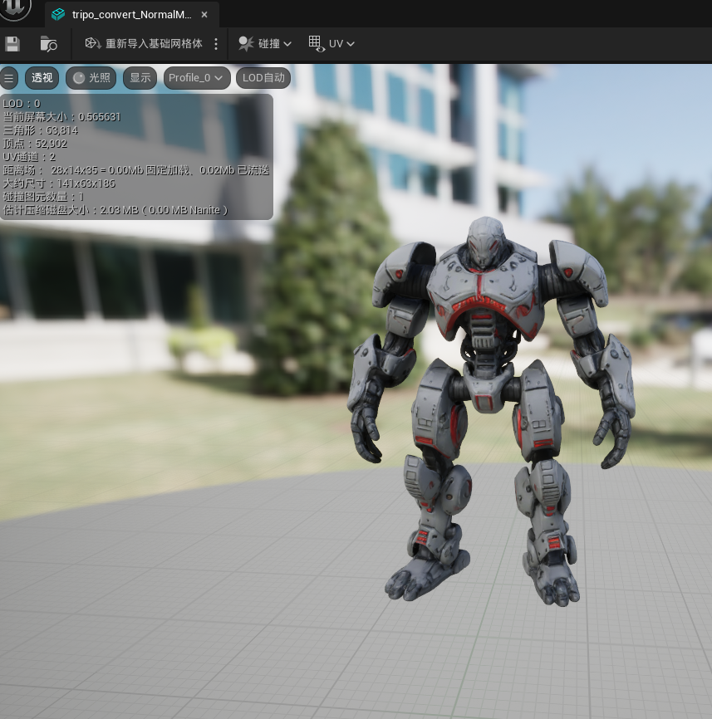712x719 pixels.
Task: Click the UV通道: 2 stat text
Action: (29, 157)
